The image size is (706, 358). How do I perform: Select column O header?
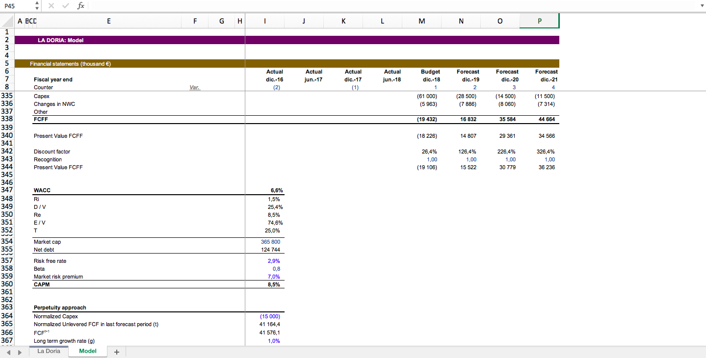[x=500, y=21]
